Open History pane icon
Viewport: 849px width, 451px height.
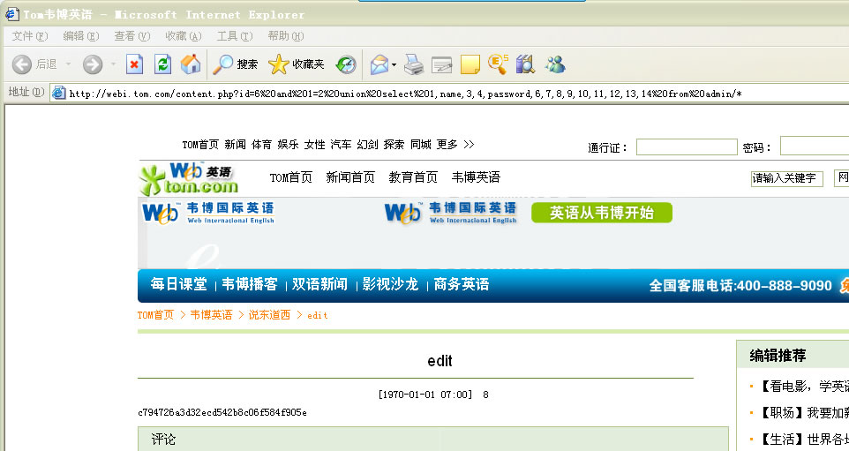click(345, 64)
